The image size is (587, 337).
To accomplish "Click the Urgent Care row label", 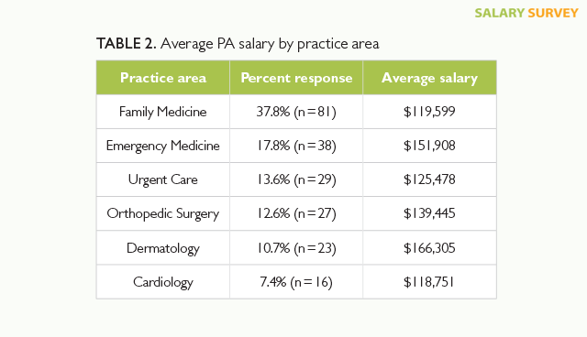I will click(x=163, y=179).
